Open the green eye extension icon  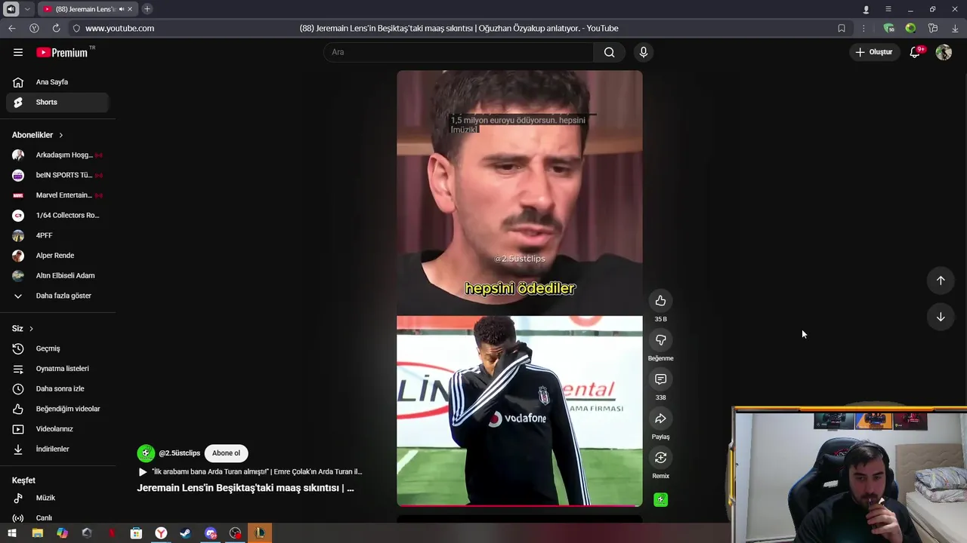tap(910, 28)
